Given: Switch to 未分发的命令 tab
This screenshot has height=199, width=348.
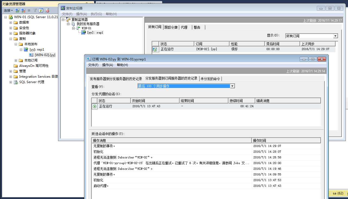Looking at the screenshot, I should (x=210, y=79).
